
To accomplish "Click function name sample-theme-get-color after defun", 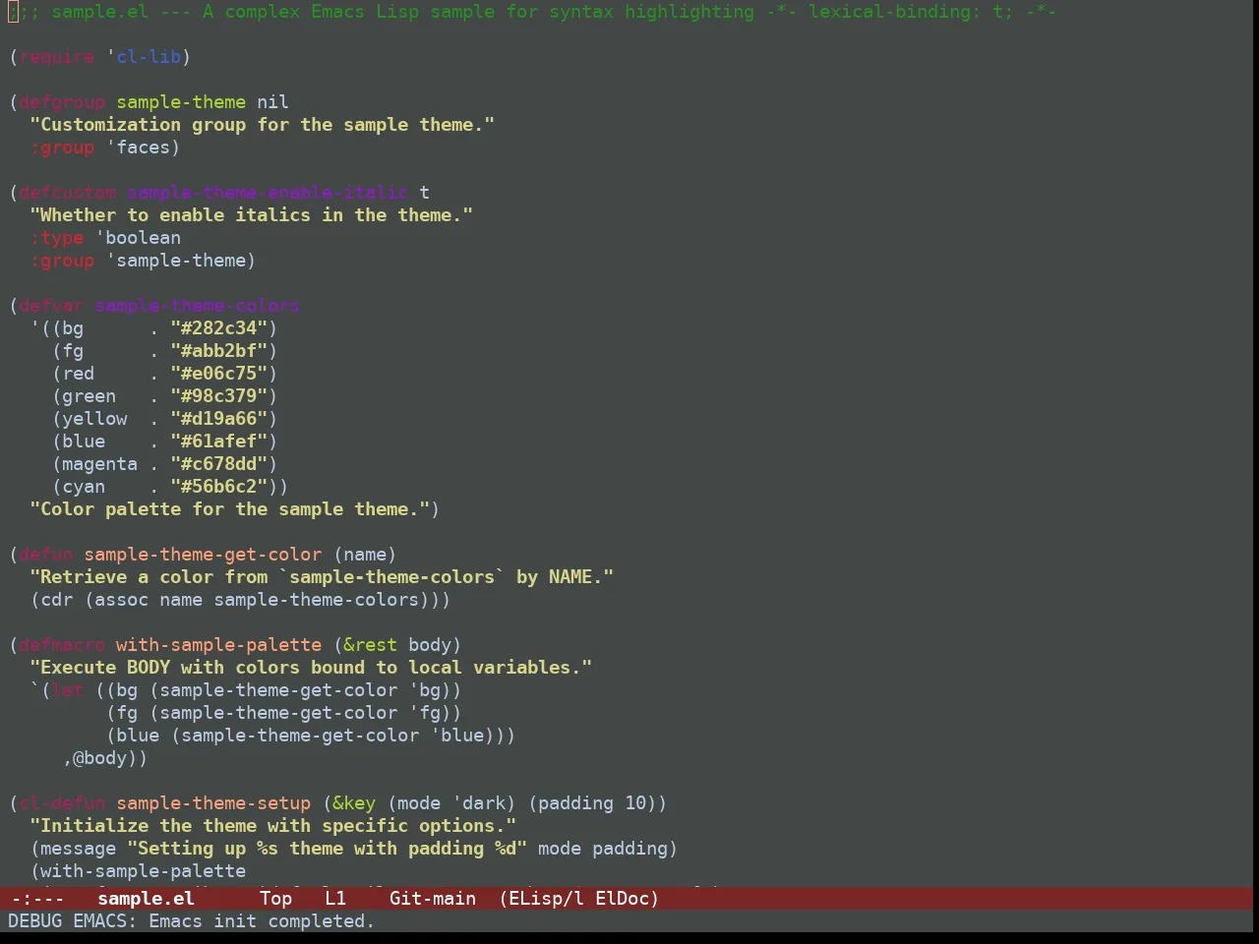I will (x=203, y=555).
